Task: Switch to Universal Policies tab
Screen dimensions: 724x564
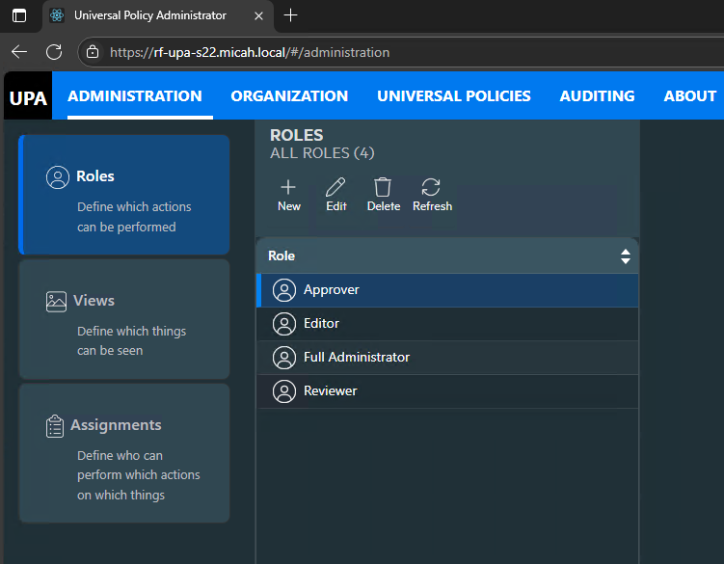Action: [453, 96]
